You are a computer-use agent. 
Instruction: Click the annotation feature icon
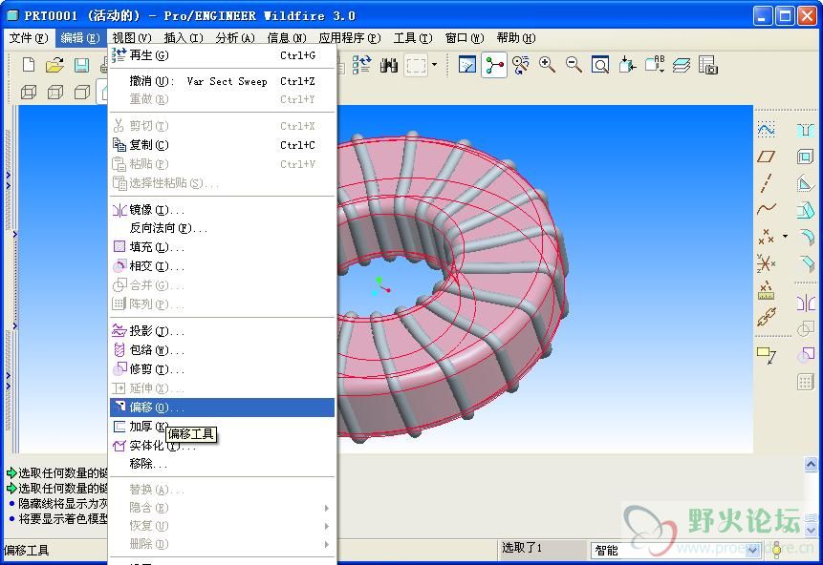coord(767,355)
